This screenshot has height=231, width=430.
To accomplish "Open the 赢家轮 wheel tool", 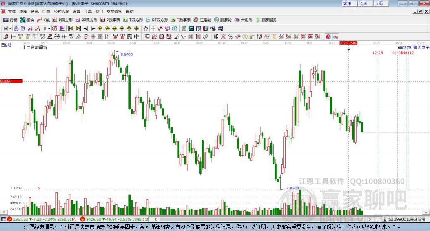I will 223,20.
